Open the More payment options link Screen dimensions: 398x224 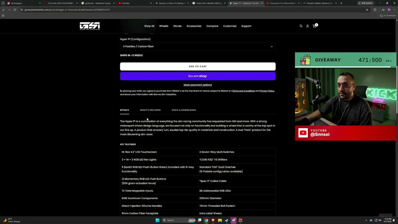point(198,85)
